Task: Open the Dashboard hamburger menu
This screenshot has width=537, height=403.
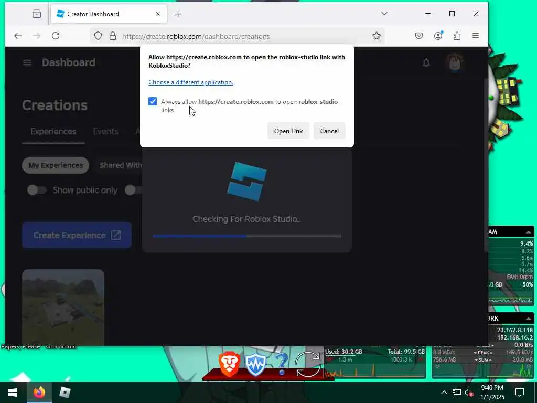Action: pyautogui.click(x=27, y=62)
